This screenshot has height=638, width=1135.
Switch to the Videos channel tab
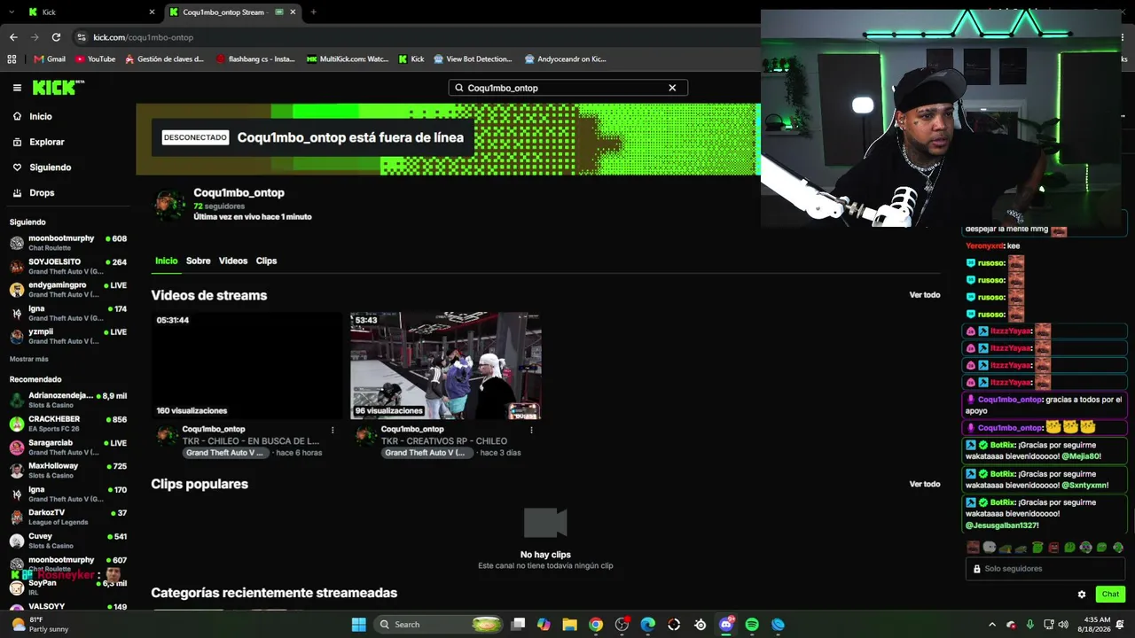pyautogui.click(x=233, y=261)
